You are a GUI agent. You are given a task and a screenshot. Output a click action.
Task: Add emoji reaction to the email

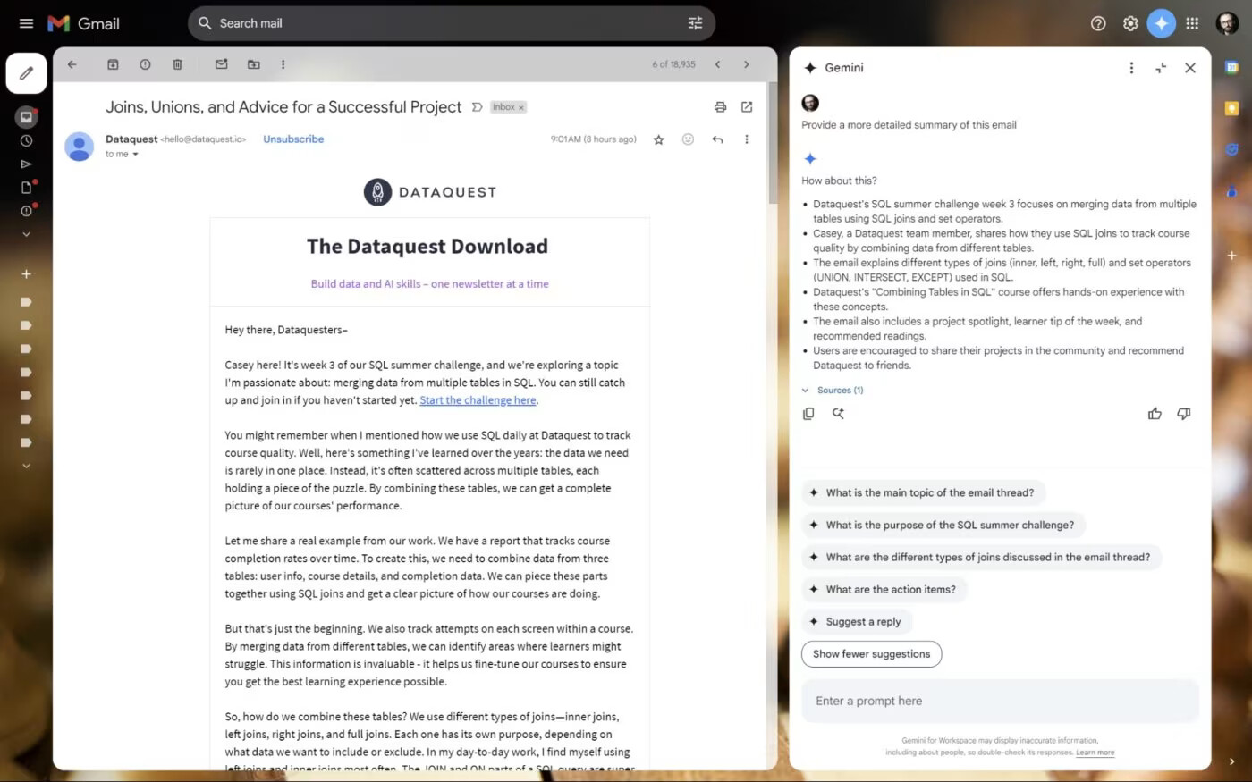688,139
